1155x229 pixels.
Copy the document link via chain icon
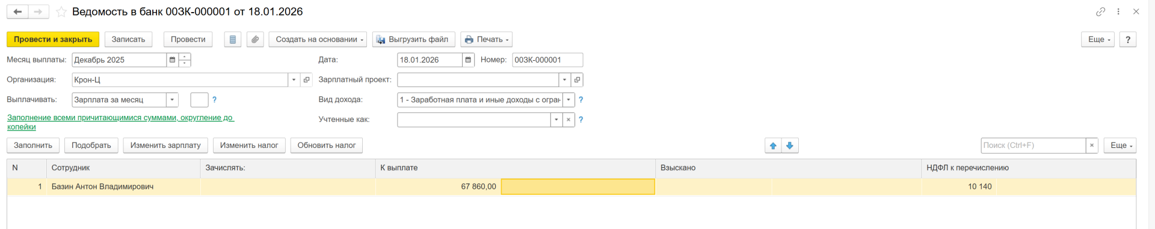[1100, 11]
